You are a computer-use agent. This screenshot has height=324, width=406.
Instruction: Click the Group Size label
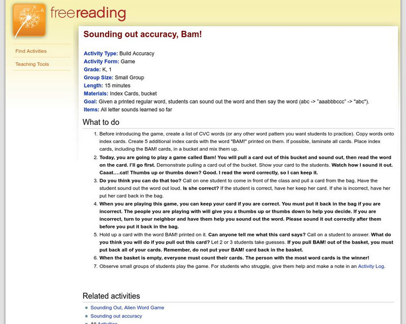click(98, 78)
